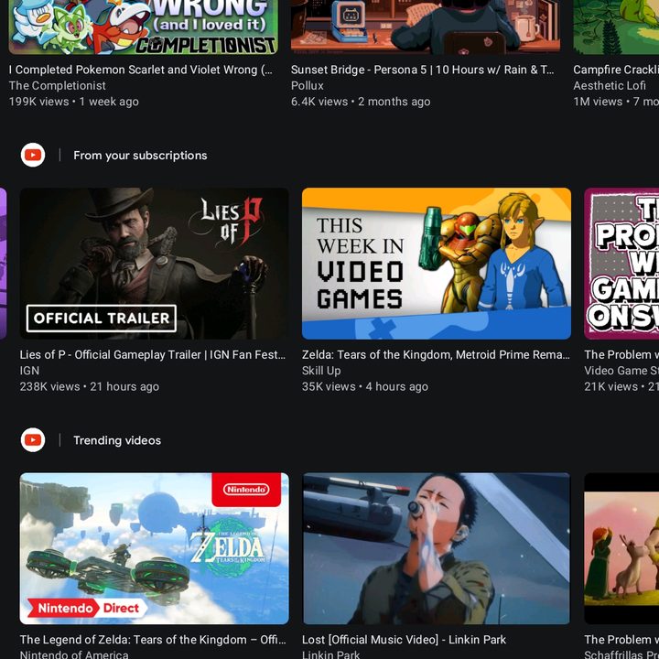
Task: Open the Zelda Nintendo Direct thumbnail
Action: 155,548
